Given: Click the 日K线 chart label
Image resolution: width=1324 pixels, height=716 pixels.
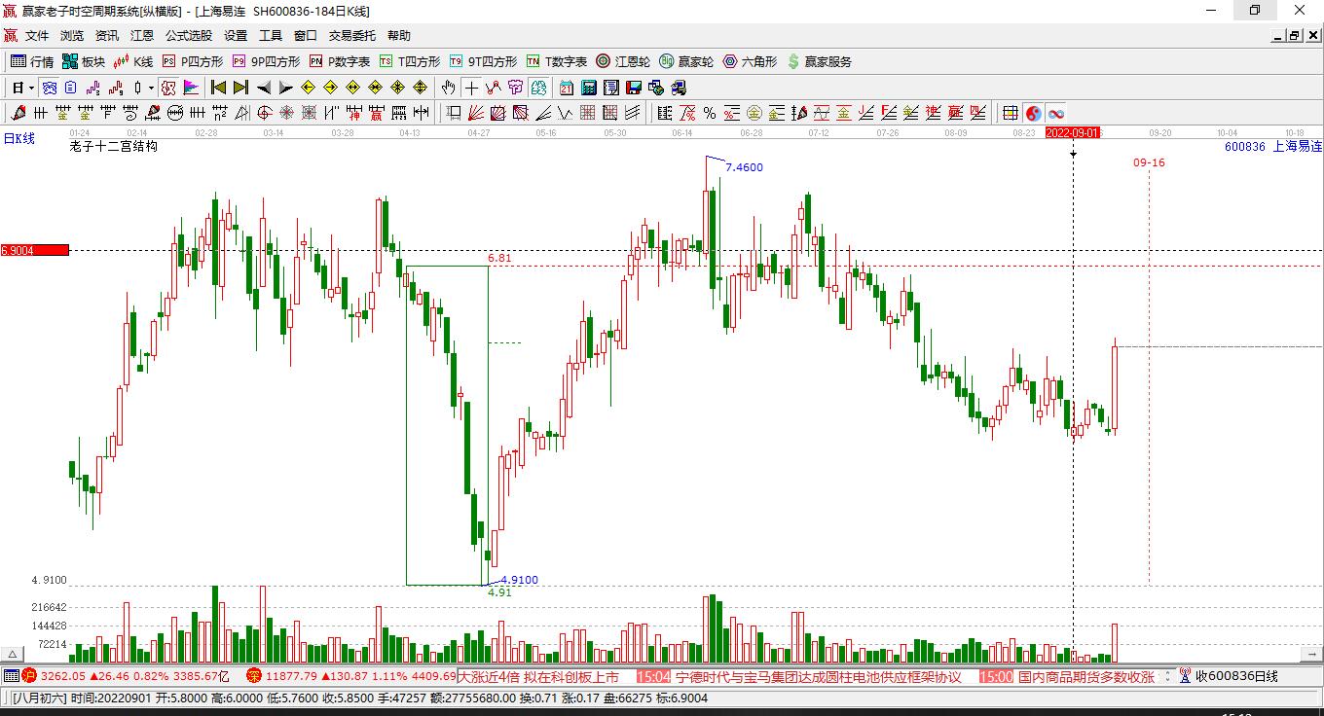Looking at the screenshot, I should tap(18, 139).
